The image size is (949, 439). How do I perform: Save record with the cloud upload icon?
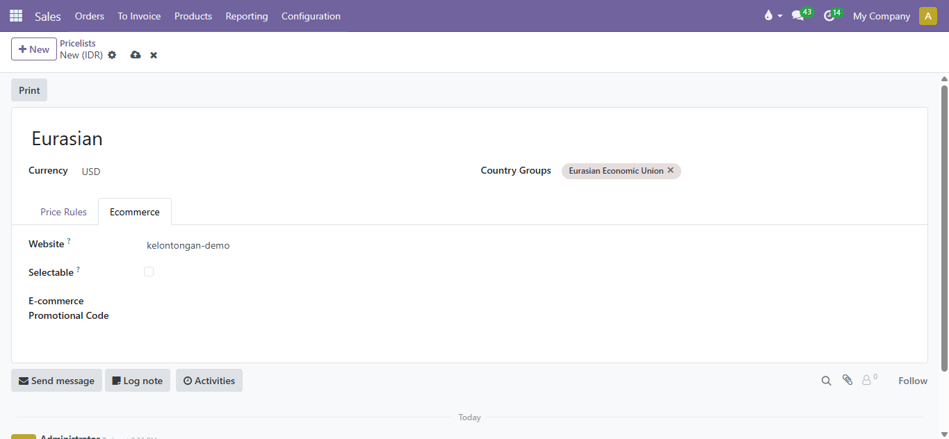(x=136, y=55)
